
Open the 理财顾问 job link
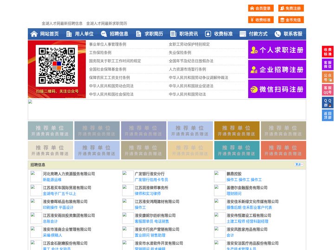(234, 194)
